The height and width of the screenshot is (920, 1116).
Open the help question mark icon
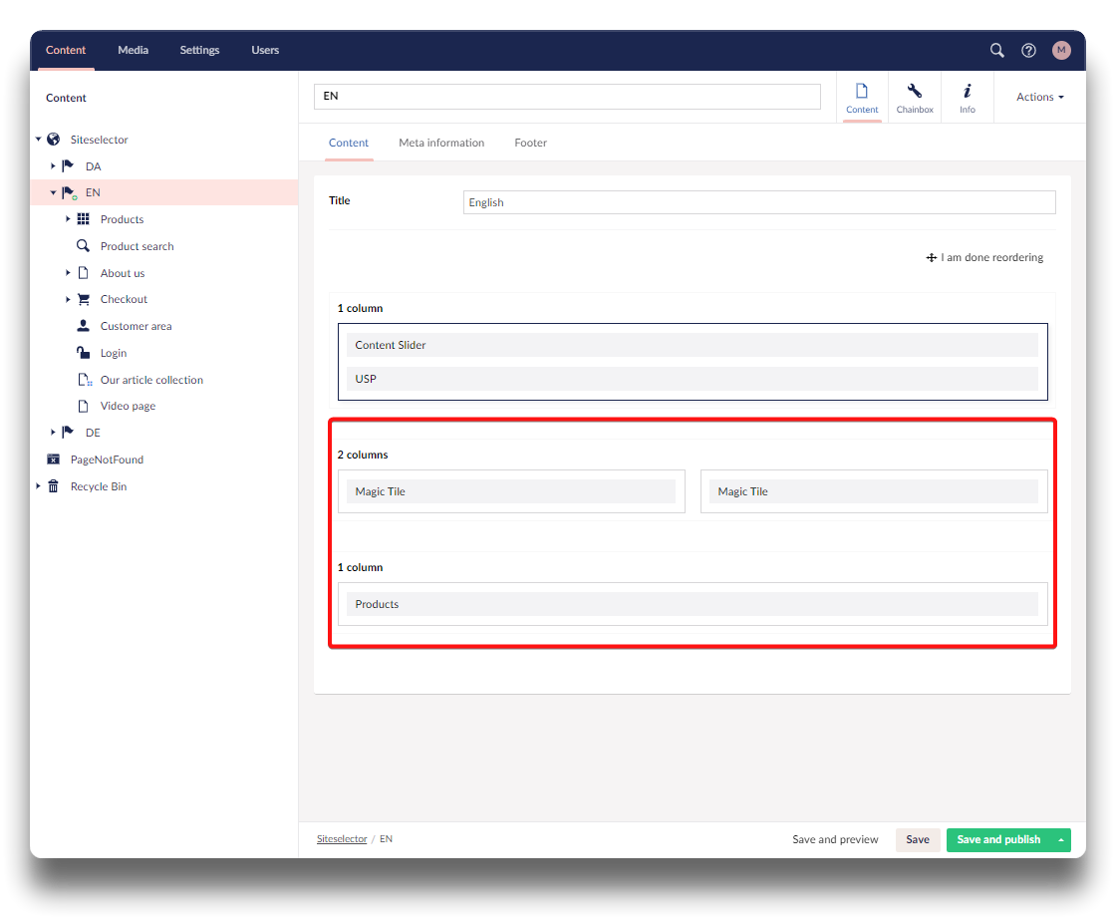[1028, 50]
